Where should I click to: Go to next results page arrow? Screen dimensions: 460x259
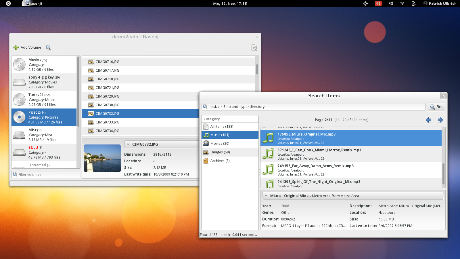click(440, 120)
